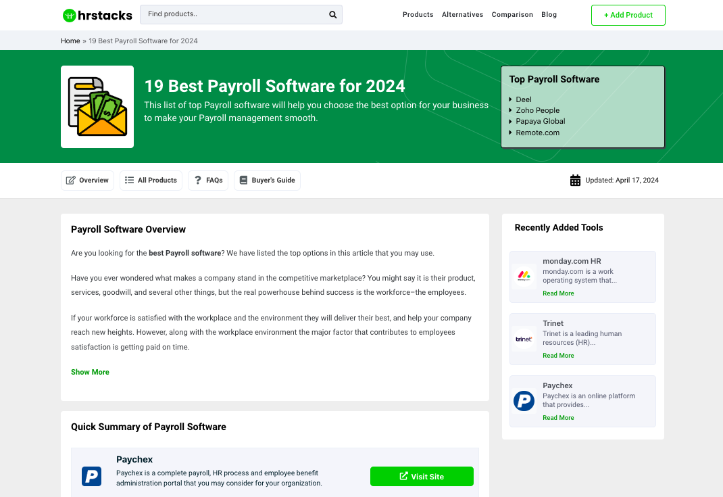The width and height of the screenshot is (723, 497).
Task: Click the + Add Product button
Action: [x=628, y=14]
